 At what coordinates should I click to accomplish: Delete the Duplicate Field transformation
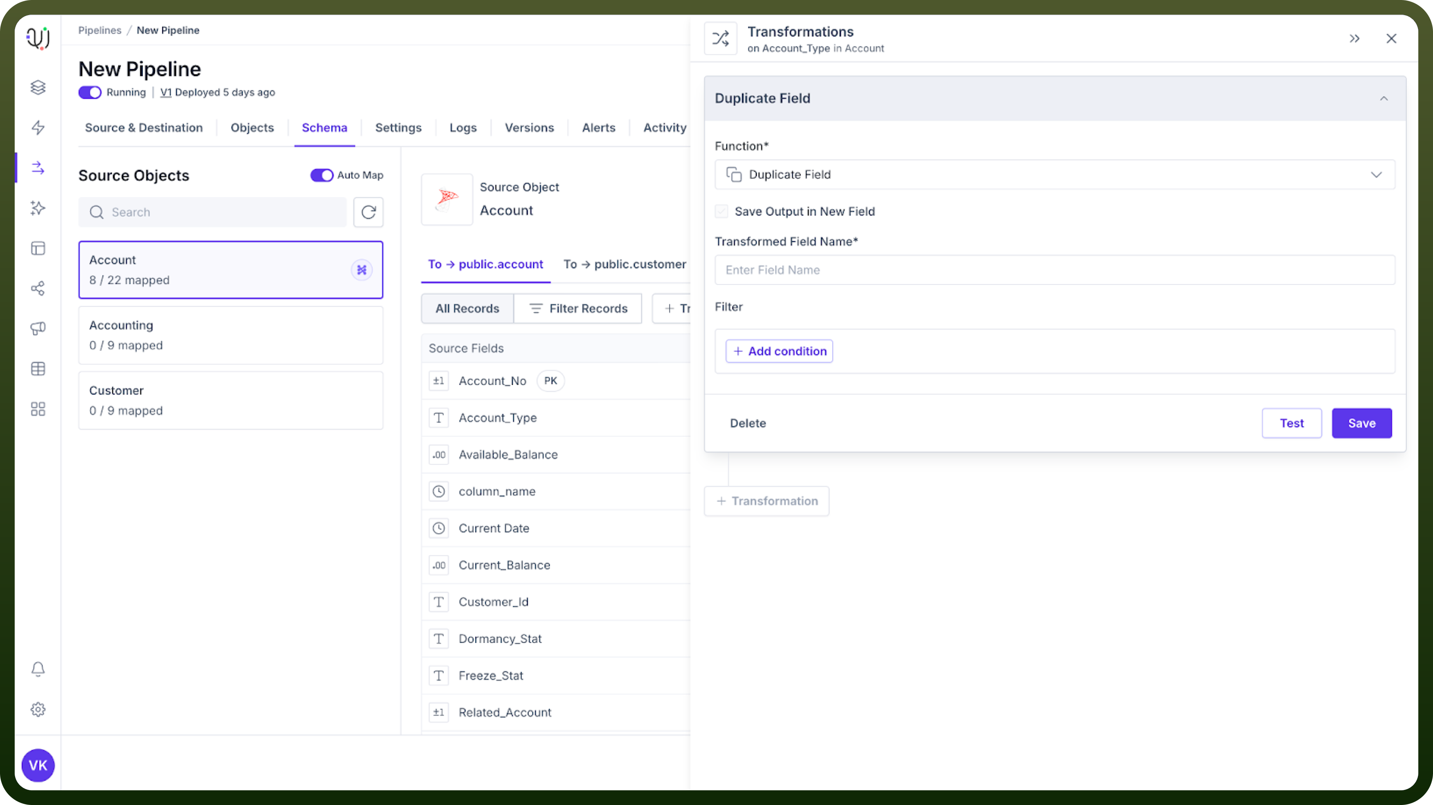coord(748,423)
